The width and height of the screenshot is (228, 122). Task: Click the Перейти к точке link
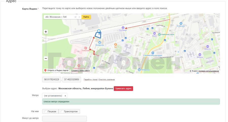(90, 80)
